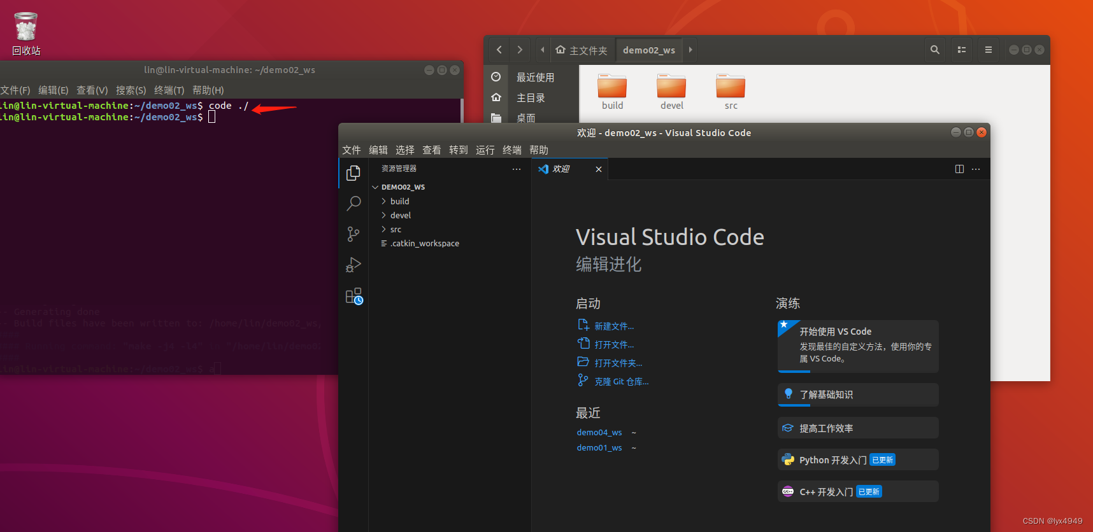This screenshot has height=532, width=1093.
Task: Open terminal 编辑(E) menu
Action: [54, 90]
